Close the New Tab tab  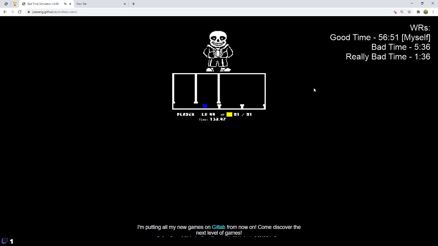click(x=125, y=4)
